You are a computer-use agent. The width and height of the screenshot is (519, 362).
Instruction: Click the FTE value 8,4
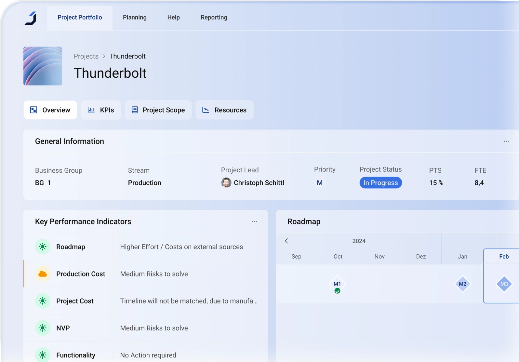pos(479,183)
